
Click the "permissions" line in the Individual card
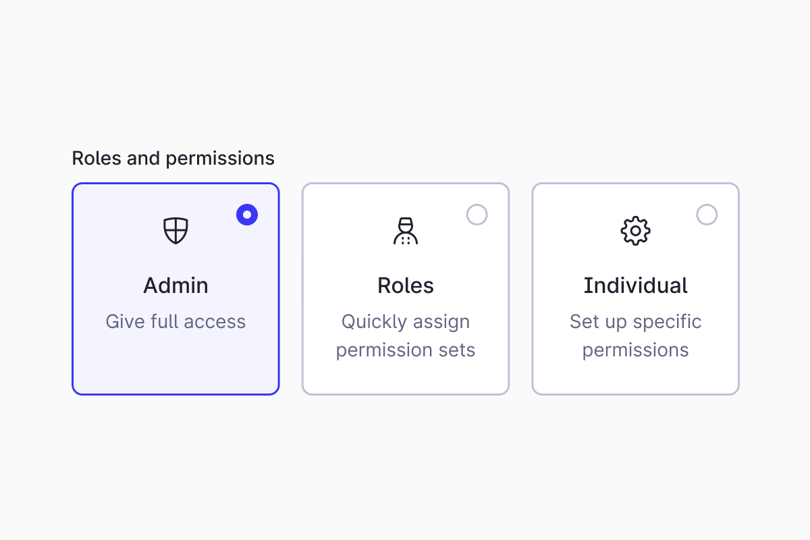pyautogui.click(x=635, y=350)
